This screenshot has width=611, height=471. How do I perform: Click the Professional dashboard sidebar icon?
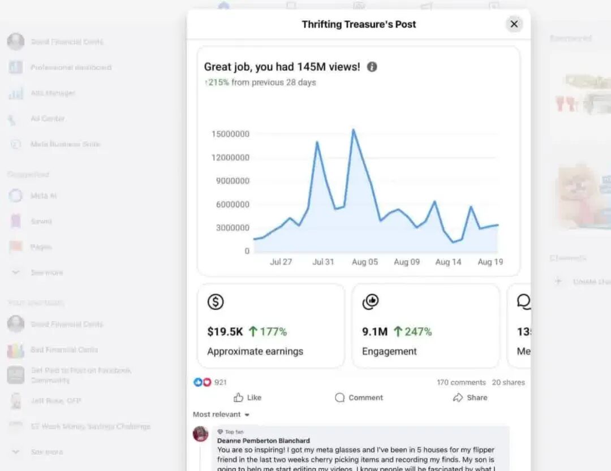pos(16,67)
